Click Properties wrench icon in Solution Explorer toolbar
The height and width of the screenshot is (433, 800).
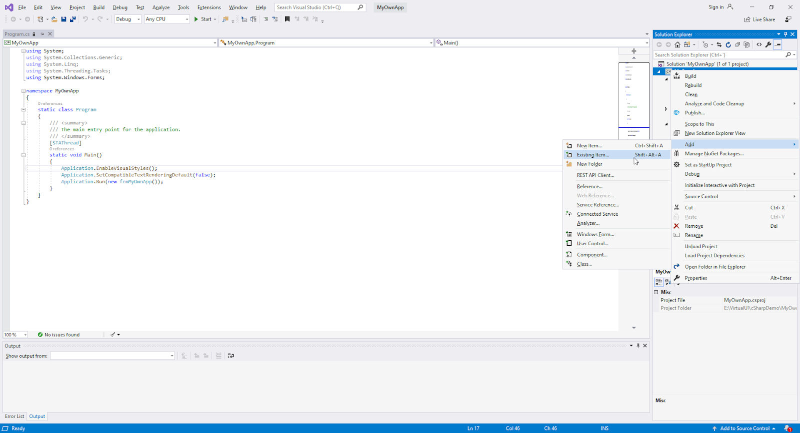pos(768,44)
